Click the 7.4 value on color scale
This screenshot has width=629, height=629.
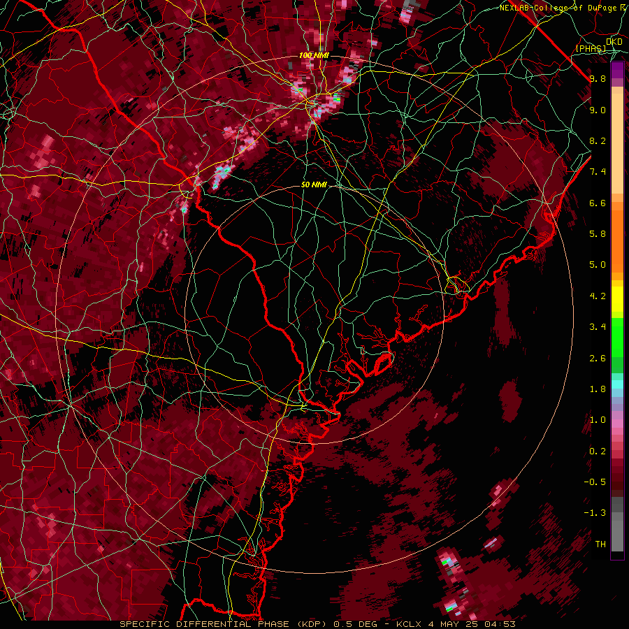pos(598,172)
